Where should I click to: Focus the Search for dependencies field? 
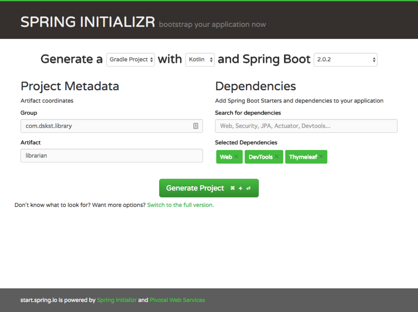pos(306,126)
